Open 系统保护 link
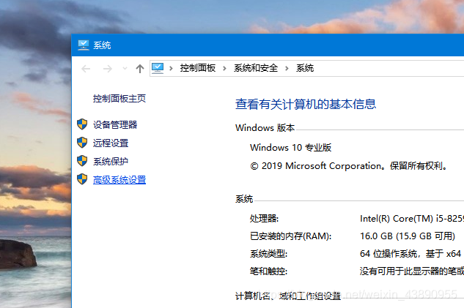Viewport: 464px width, 308px height. [x=111, y=161]
